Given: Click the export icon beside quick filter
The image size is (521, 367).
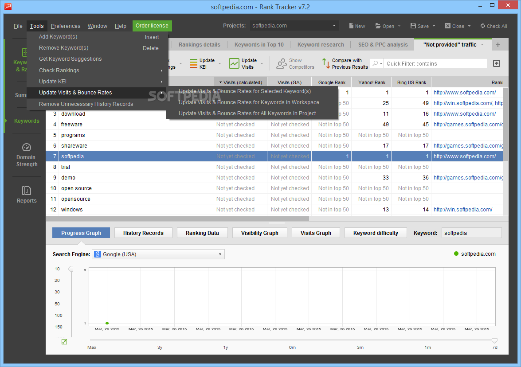Looking at the screenshot, I should pyautogui.click(x=497, y=63).
